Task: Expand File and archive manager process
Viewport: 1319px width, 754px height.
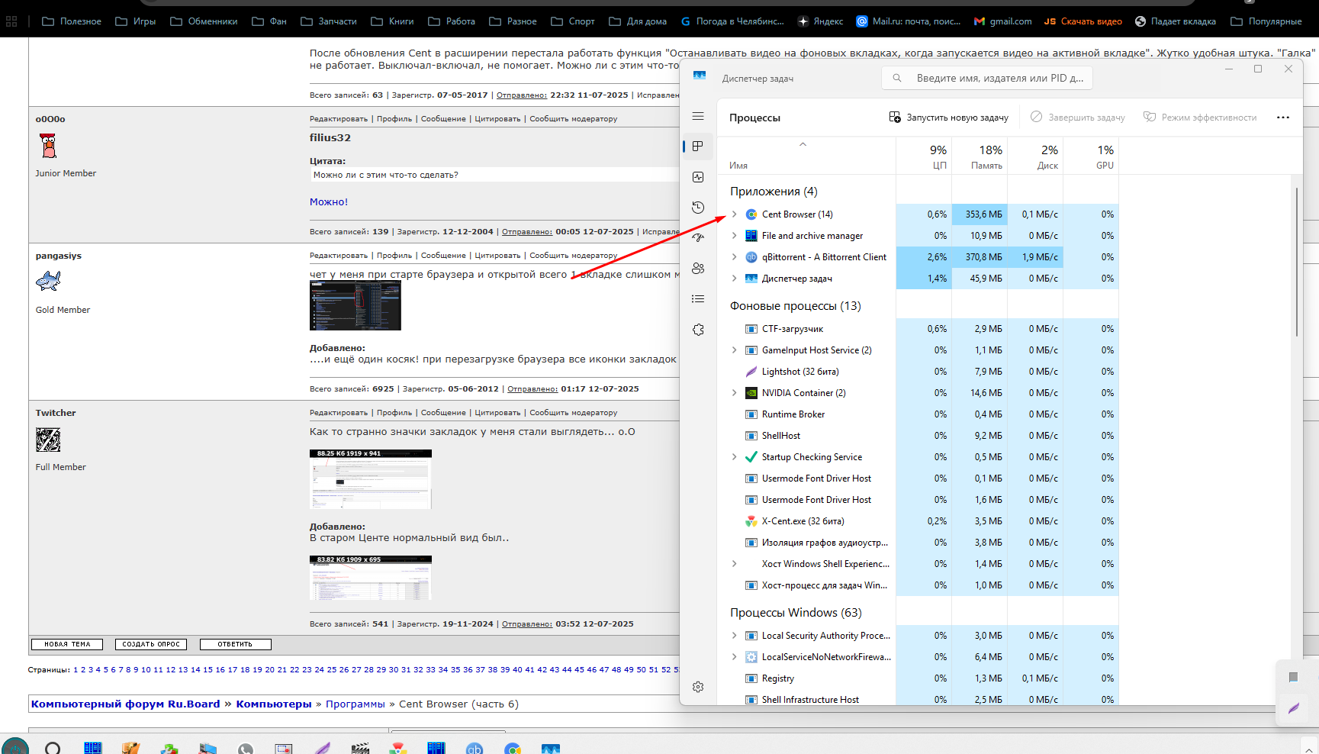Action: click(735, 236)
